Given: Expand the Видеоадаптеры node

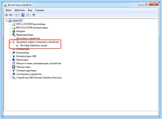Looking at the screenshot, I should 10,35.
